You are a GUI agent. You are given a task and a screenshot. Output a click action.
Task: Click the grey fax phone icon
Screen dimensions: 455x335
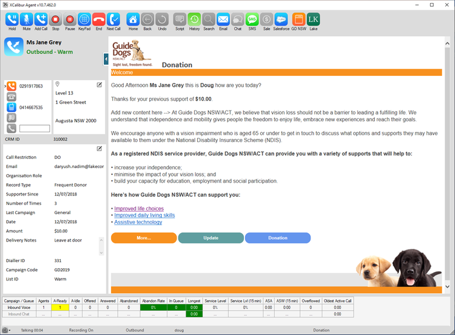12,118
